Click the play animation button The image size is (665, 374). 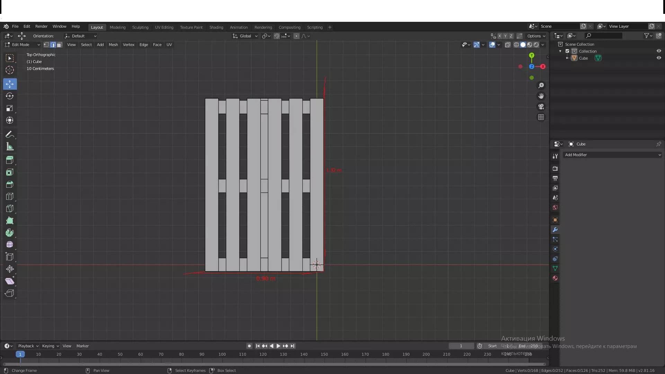[278, 346]
